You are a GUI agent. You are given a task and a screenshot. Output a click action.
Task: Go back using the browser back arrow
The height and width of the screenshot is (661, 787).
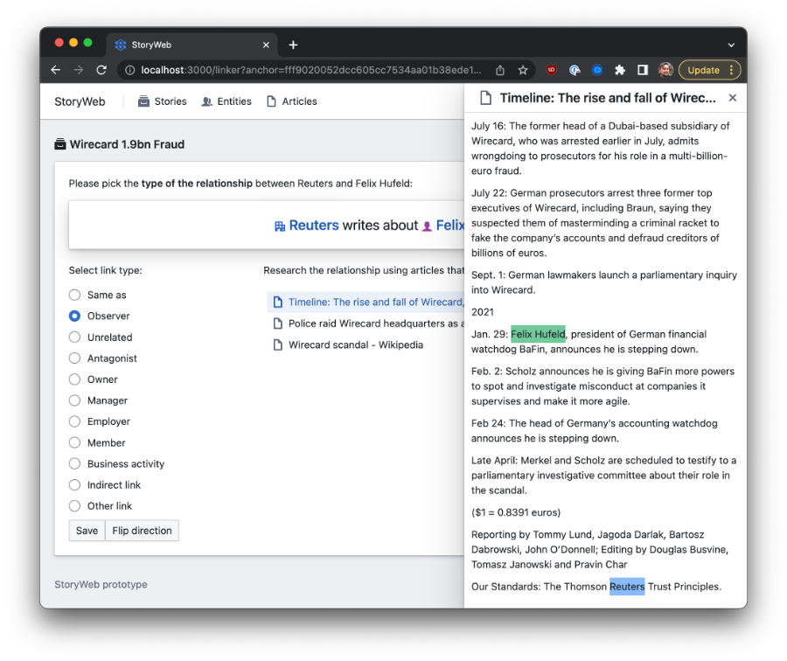tap(56, 70)
